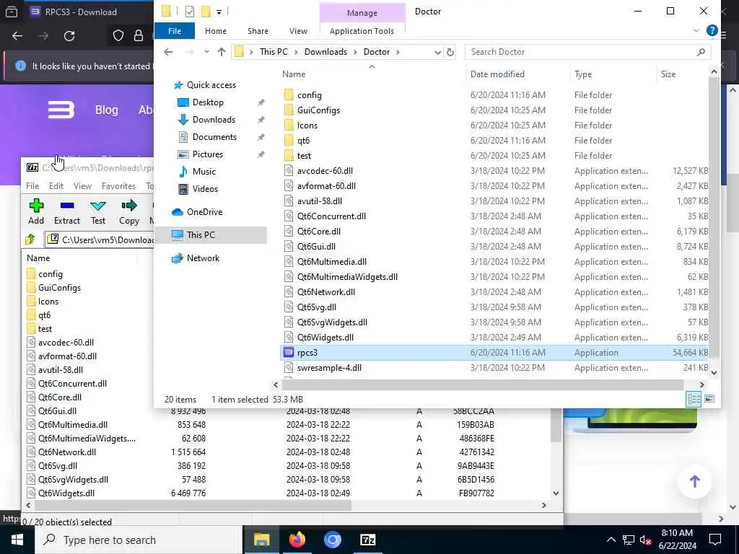
Task: Select Desktop in the navigation pane
Action: click(x=208, y=102)
